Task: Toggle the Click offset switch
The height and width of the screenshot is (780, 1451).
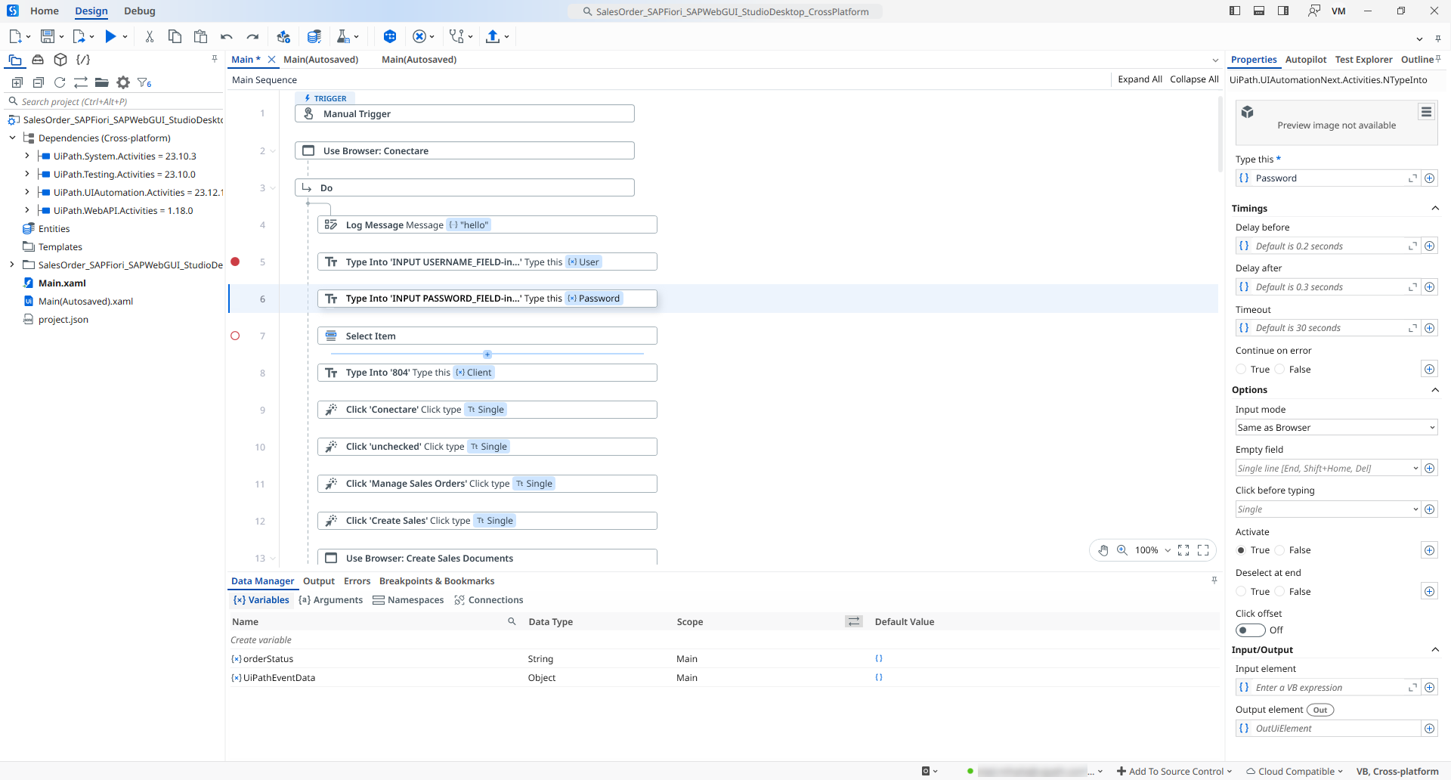Action: (1250, 630)
